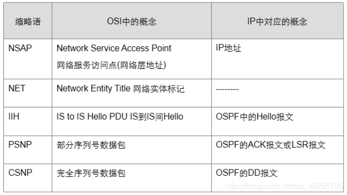Image resolution: width=347 pixels, height=195 pixels.
Task: Click the blog.csdn.net watermark URL
Action: [283, 186]
